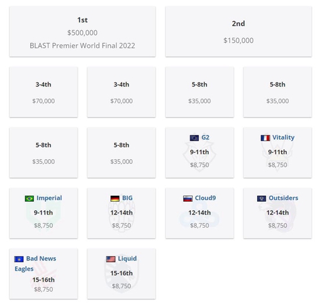Click the BLAST Premier World Final 2022 text
The height and width of the screenshot is (304, 320).
(x=83, y=46)
